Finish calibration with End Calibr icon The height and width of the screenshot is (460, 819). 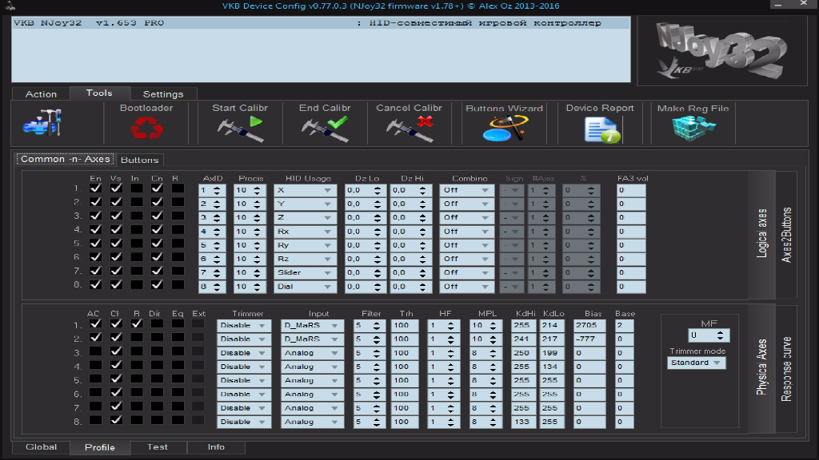tap(325, 129)
